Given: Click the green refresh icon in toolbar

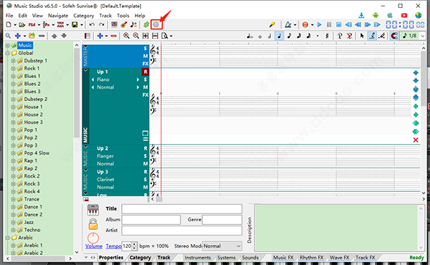Looking at the screenshot, I should [146, 24].
